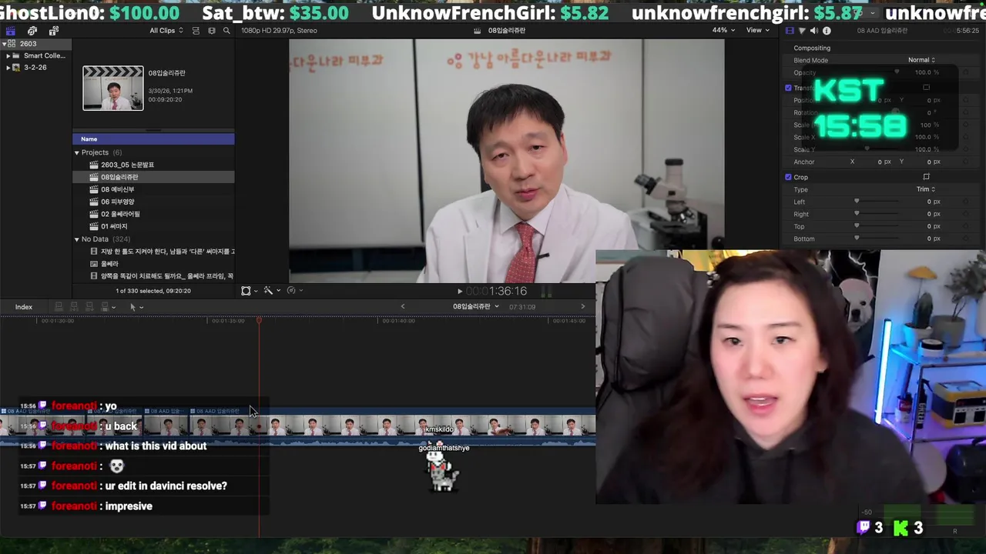
Task: Click the 08입술리쥬란 project thumbnail
Action: click(x=113, y=88)
